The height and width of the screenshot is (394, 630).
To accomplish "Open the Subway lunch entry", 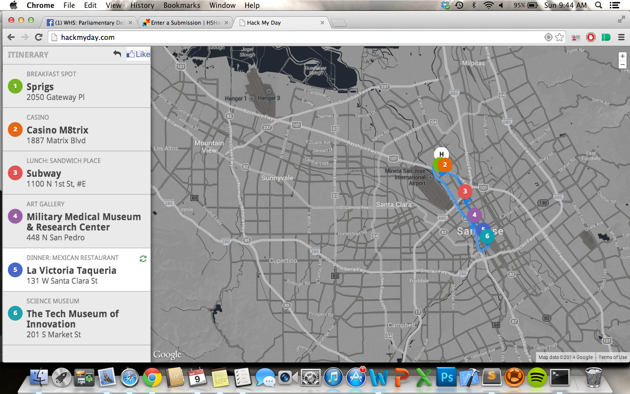I will (76, 173).
